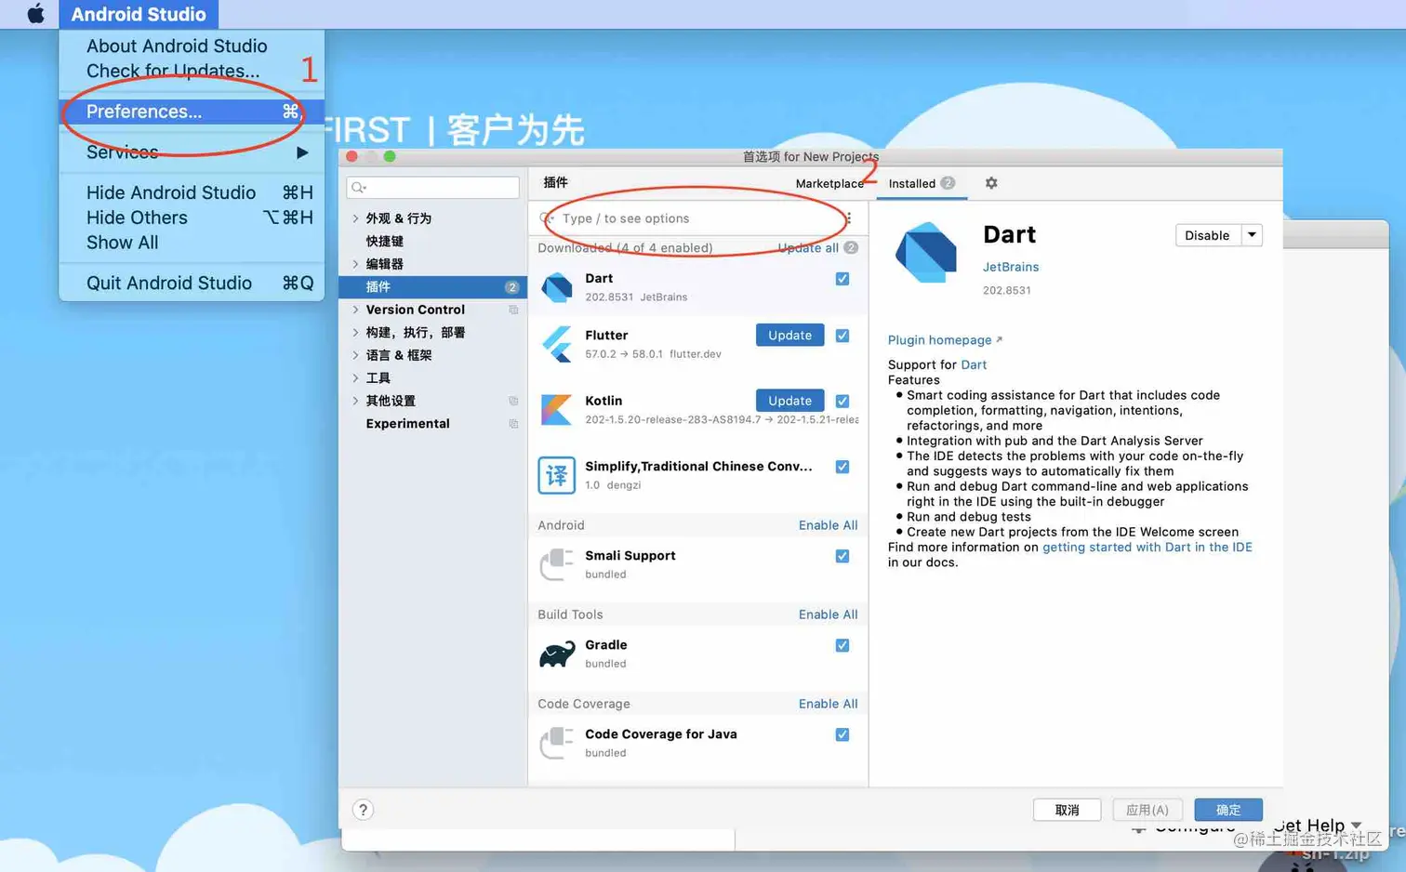Click the 其他设置 project-scope icon

click(x=513, y=401)
